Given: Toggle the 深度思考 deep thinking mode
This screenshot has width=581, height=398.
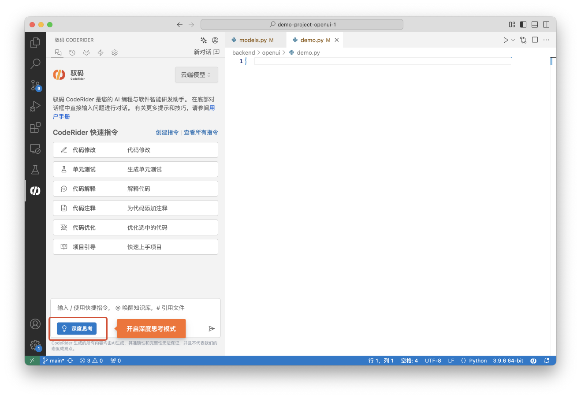Looking at the screenshot, I should pos(77,329).
